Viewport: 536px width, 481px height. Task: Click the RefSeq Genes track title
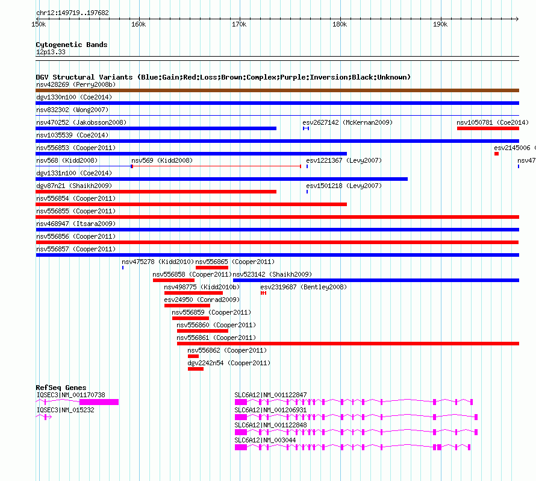61,388
